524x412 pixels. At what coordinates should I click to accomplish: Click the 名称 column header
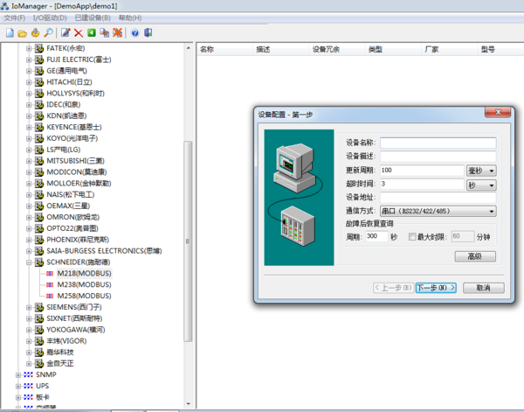(x=224, y=50)
